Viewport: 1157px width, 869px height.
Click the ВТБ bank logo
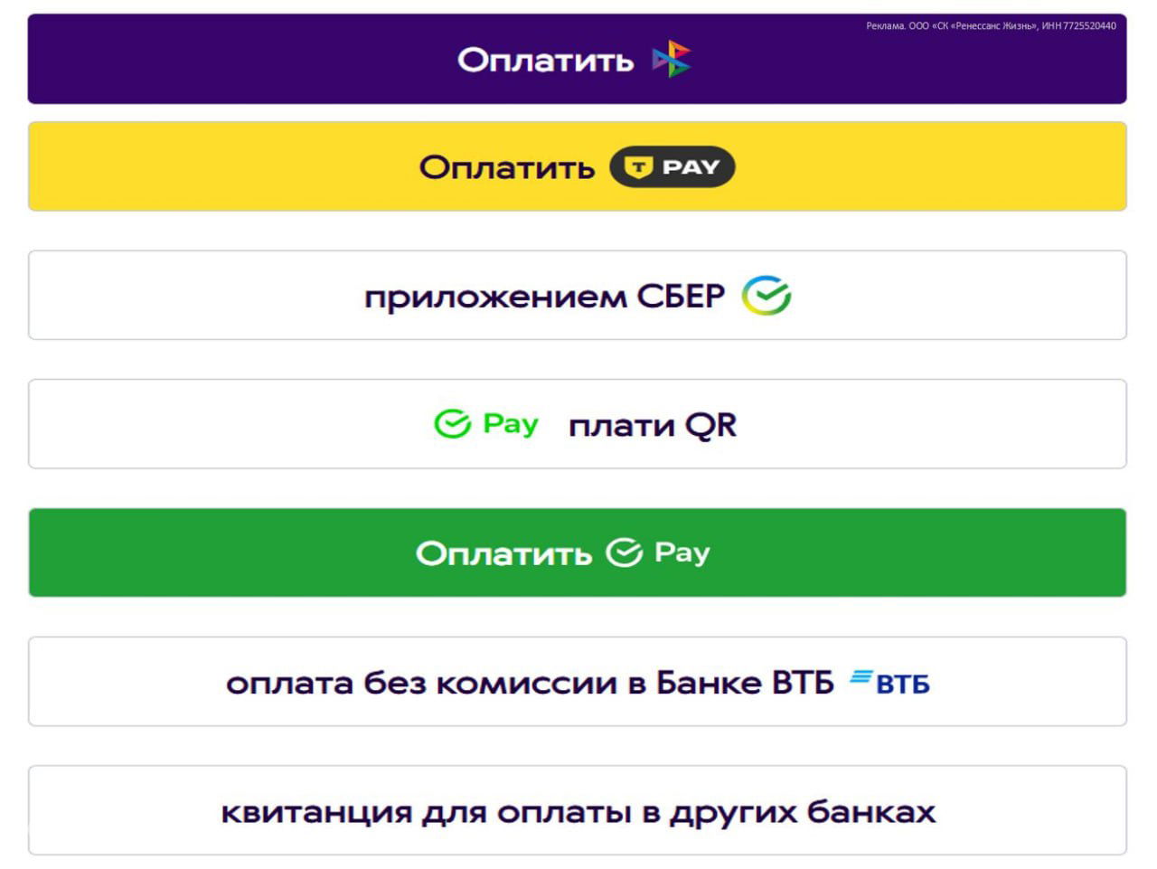[889, 681]
